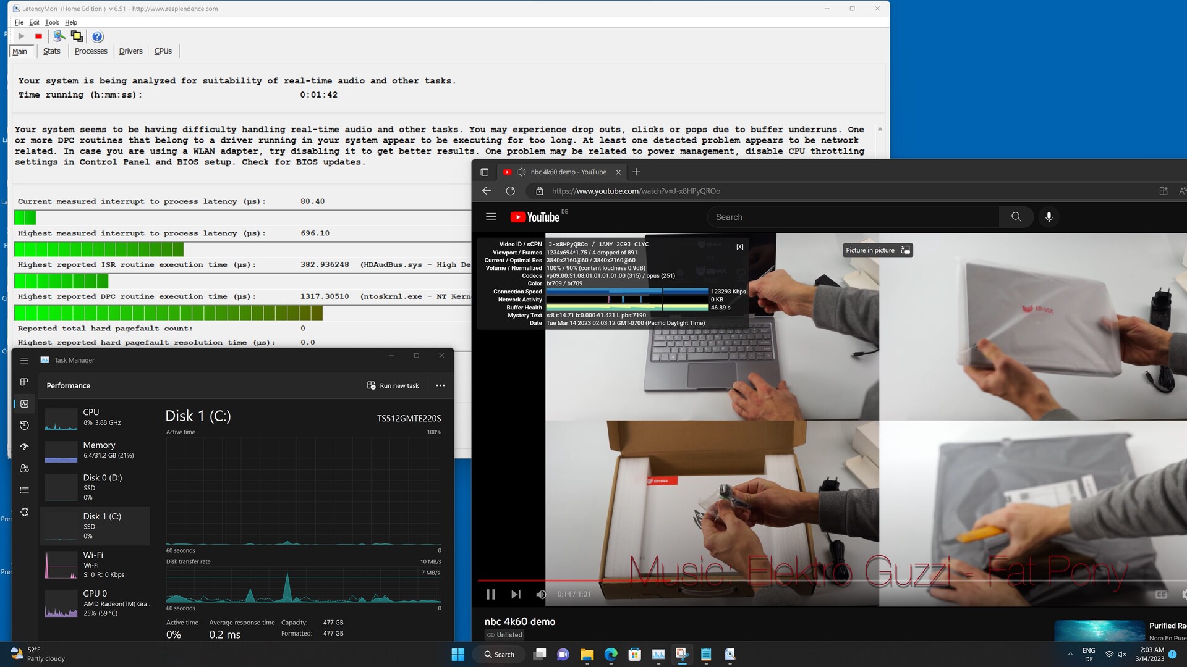Open the LatencyMon Tools menu
Image resolution: width=1187 pixels, height=667 pixels.
click(52, 22)
